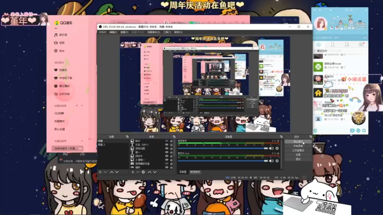Screen dimensions: 383x215
Task: Pop out the Sources dock panel
Action: [174, 137]
